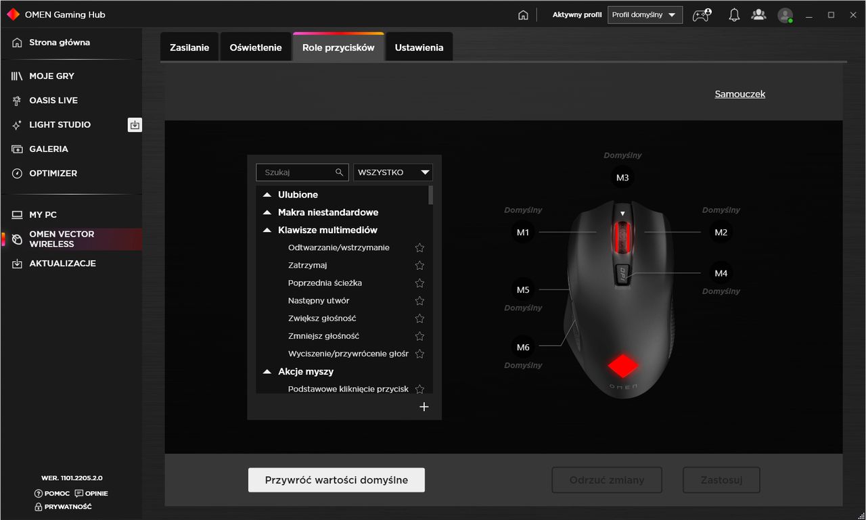Select Następny utwór action
Screen dimensions: 866x520
[319, 300]
